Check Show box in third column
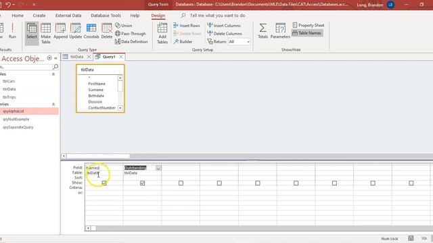 coord(181,183)
